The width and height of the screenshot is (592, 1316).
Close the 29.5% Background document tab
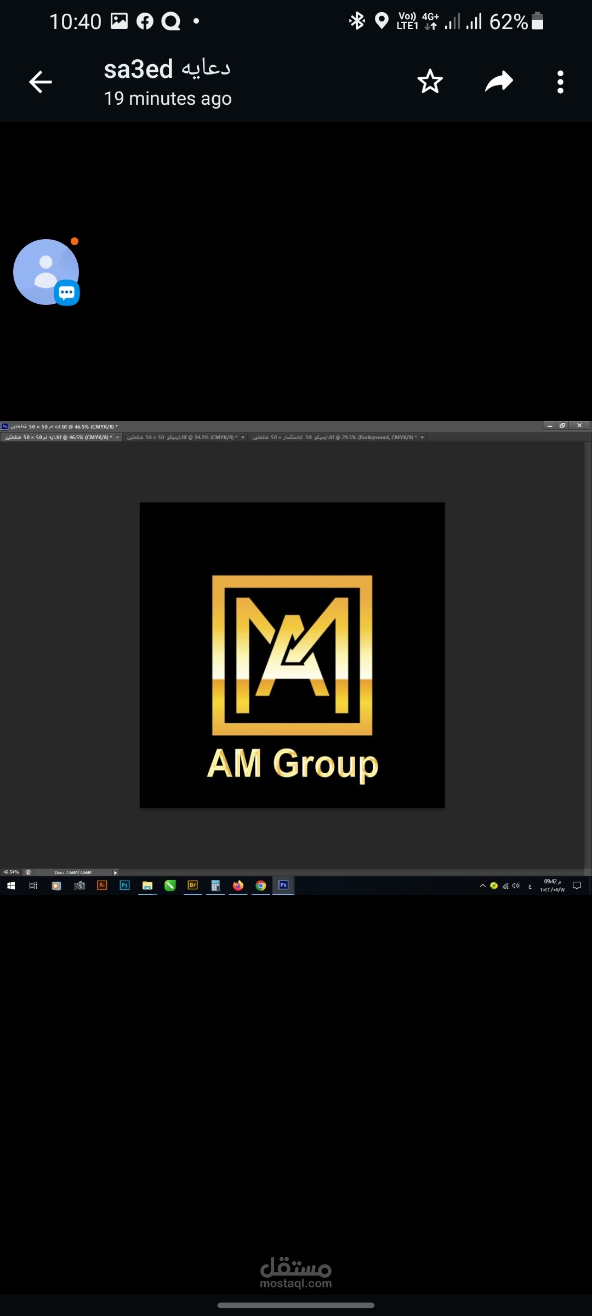tap(422, 438)
